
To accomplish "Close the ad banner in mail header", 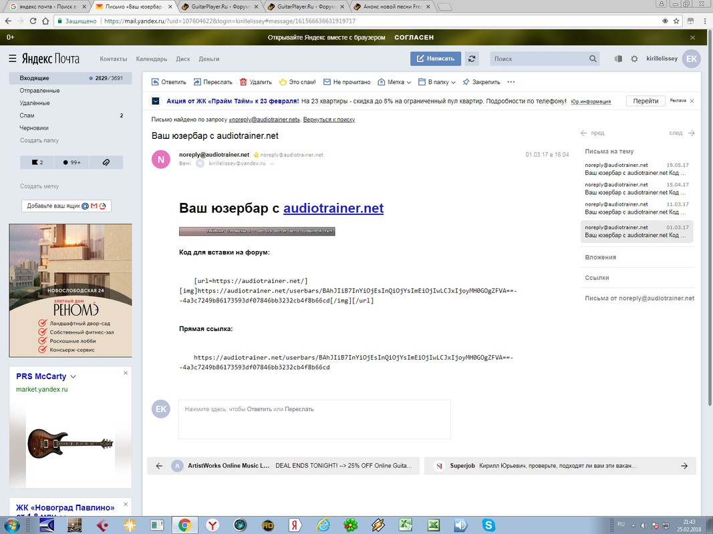I will tap(692, 101).
